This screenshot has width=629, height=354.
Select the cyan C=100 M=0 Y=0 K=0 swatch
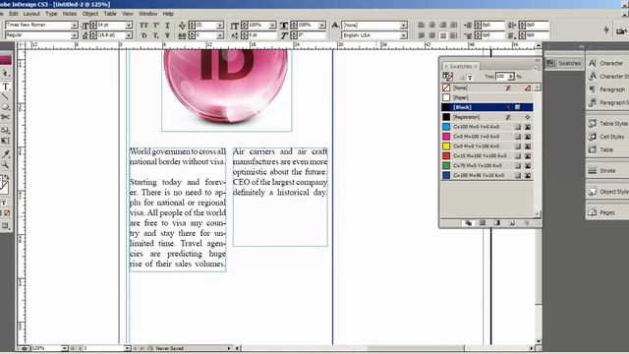point(487,127)
